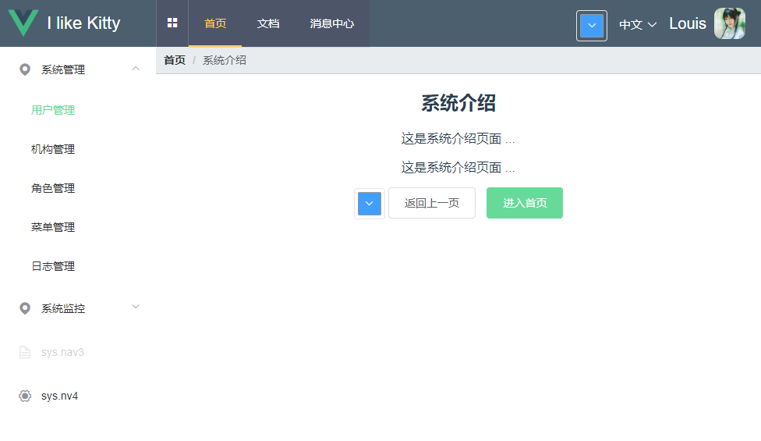Click the Louis username in header
761x441 pixels.
click(x=687, y=23)
